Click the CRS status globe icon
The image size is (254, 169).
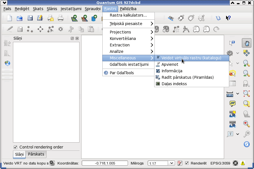(235, 163)
